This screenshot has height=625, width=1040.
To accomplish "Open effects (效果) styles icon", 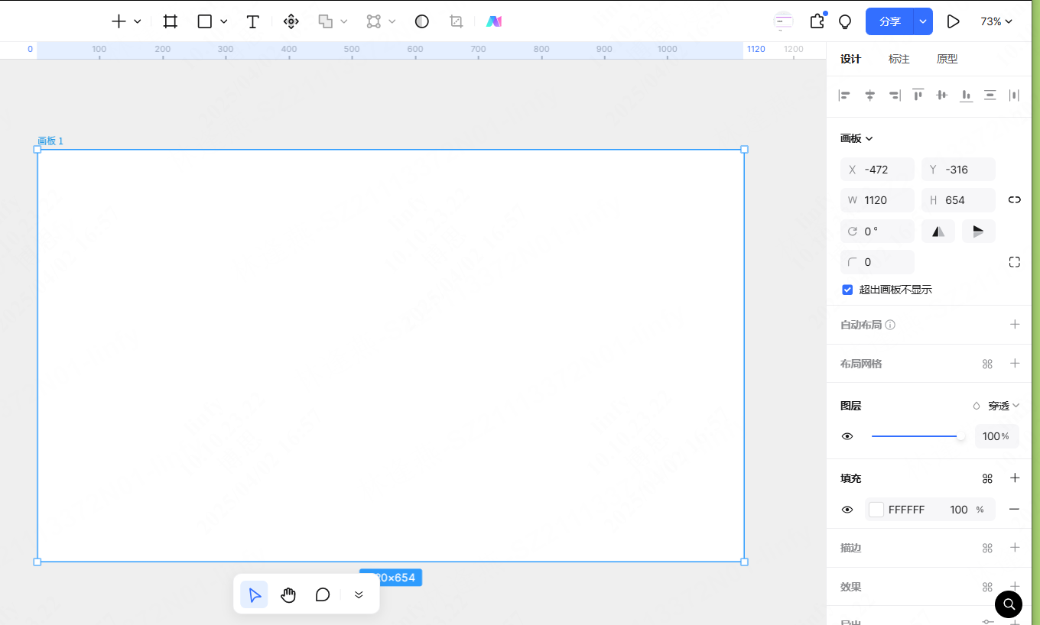I will [987, 587].
